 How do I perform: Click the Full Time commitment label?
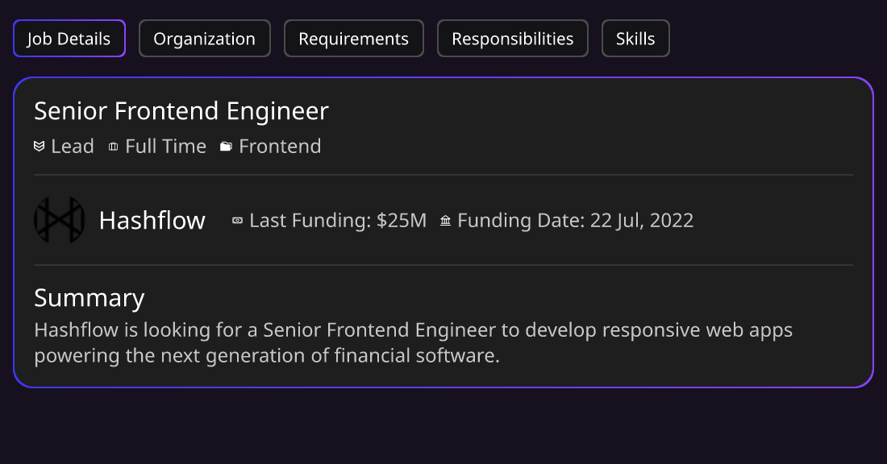(x=166, y=147)
